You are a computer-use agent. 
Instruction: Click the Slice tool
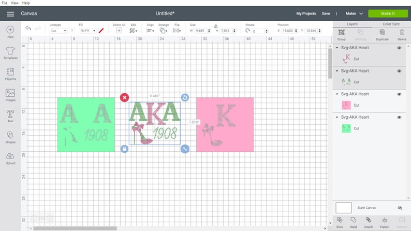tap(340, 222)
